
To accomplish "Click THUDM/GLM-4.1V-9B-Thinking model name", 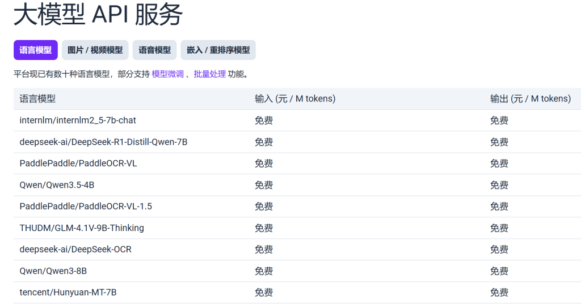I will coord(82,228).
